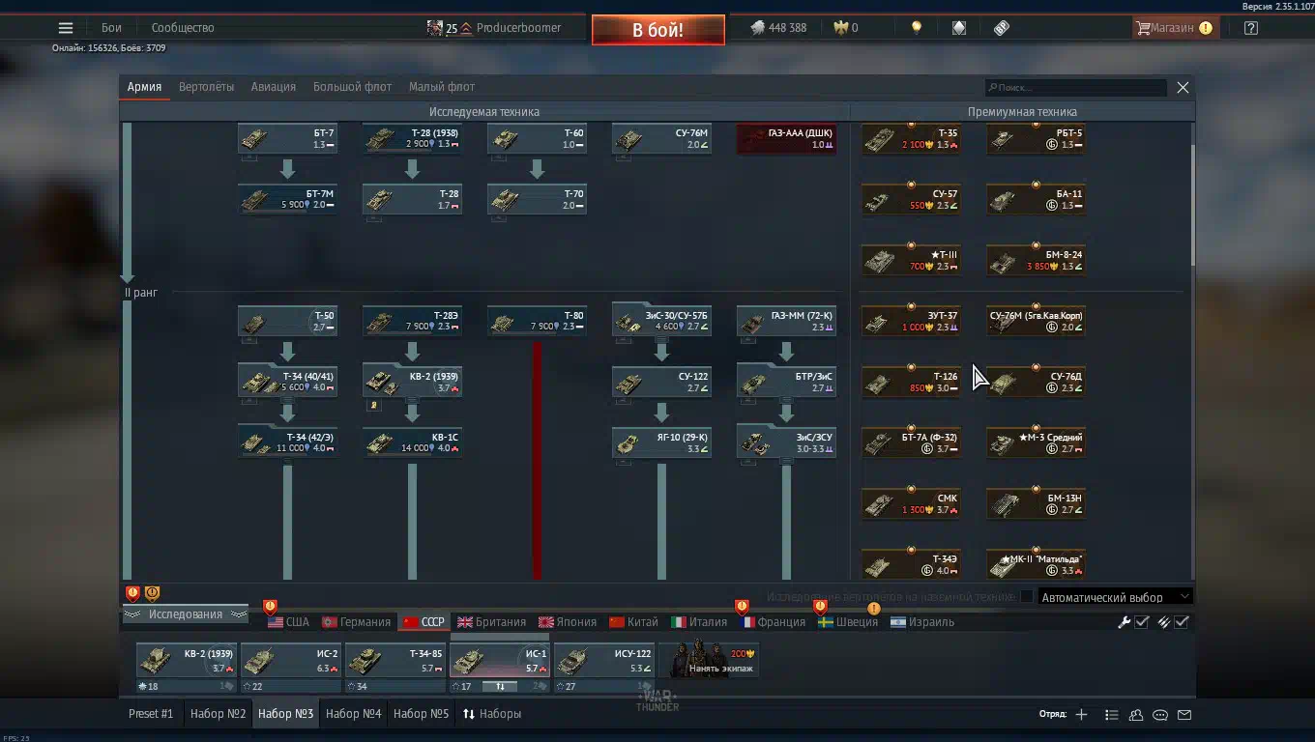Click the silver lions balance 448 388
Image resolution: width=1315 pixels, height=742 pixels.
tap(778, 28)
